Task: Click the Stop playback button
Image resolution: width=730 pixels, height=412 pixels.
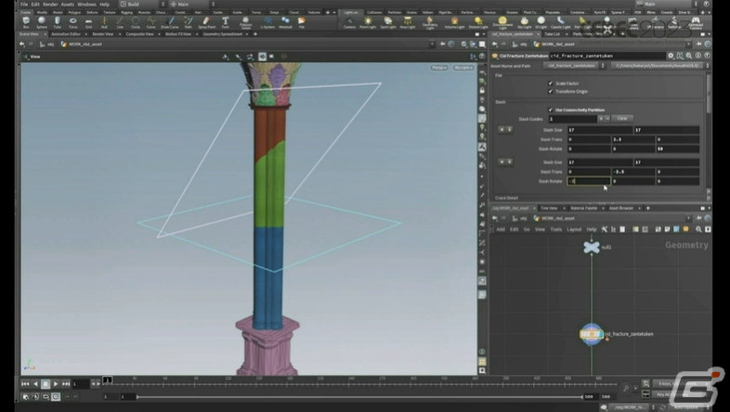Action: pyautogui.click(x=46, y=384)
